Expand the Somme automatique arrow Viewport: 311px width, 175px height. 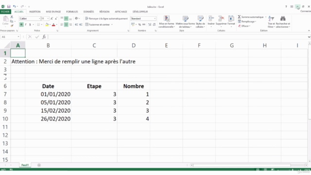tap(266, 17)
